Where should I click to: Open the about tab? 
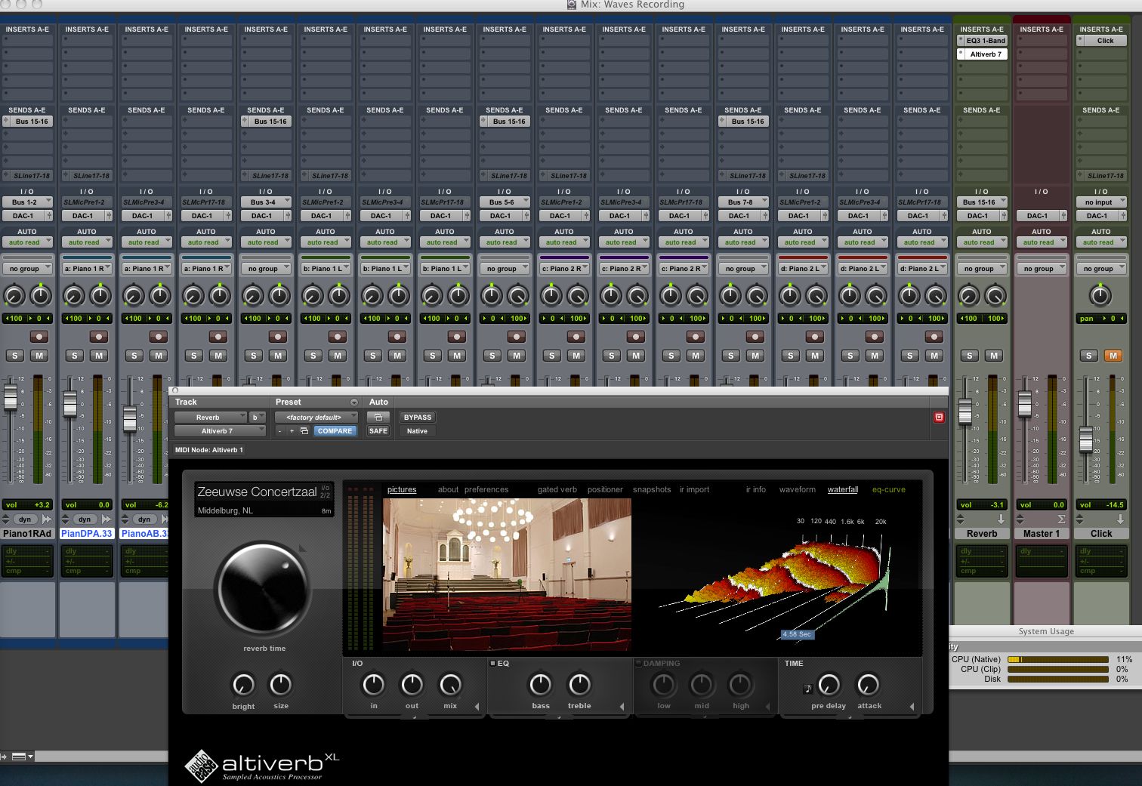point(448,490)
